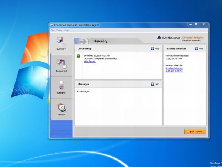The height and width of the screenshot is (167, 222).
Task: Click the Back Up Now button
Action: tap(195, 132)
